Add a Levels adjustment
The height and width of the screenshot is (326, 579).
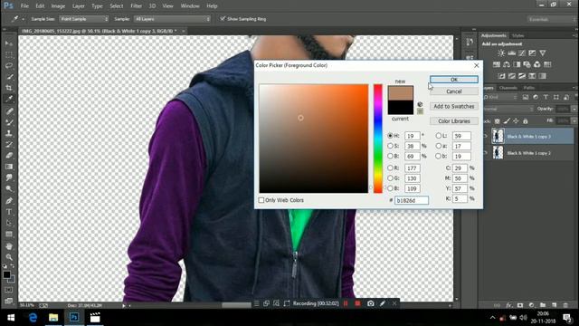click(x=511, y=53)
